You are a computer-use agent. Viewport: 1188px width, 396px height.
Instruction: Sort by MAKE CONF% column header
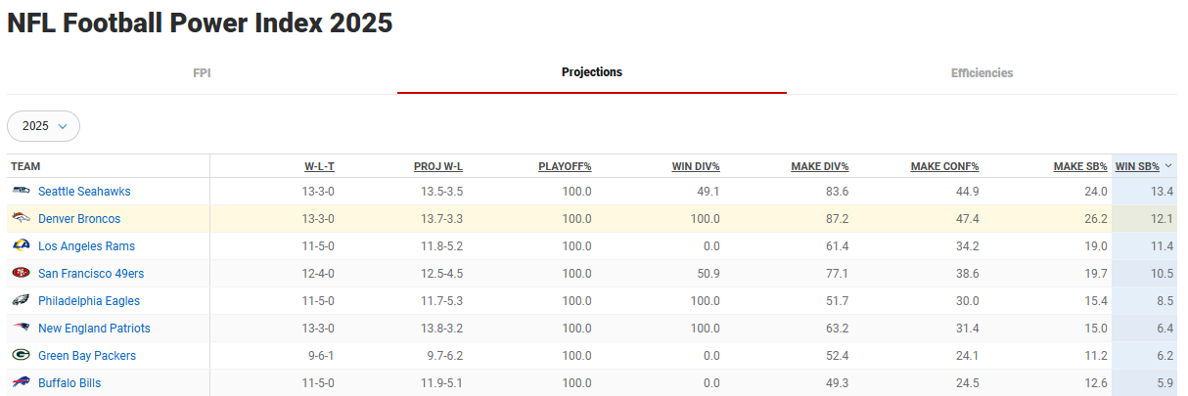pos(944,166)
